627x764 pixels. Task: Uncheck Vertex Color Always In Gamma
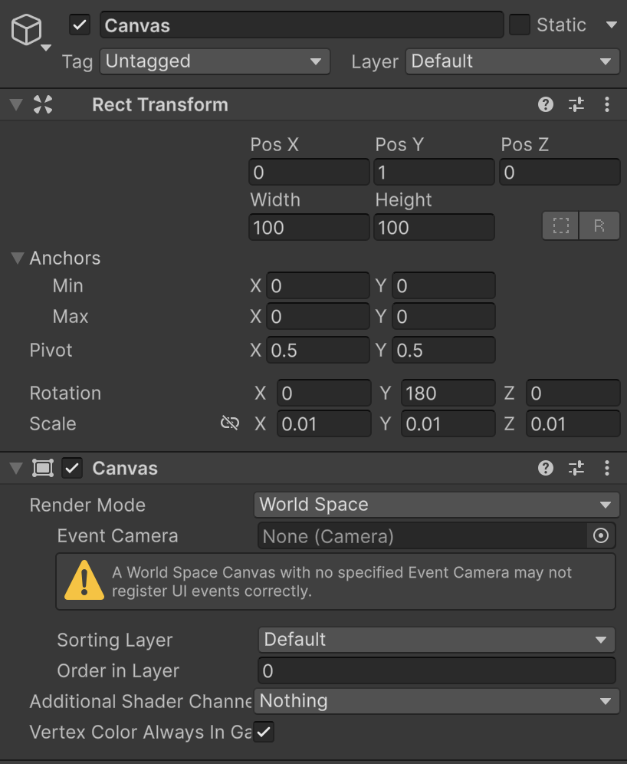pos(264,733)
